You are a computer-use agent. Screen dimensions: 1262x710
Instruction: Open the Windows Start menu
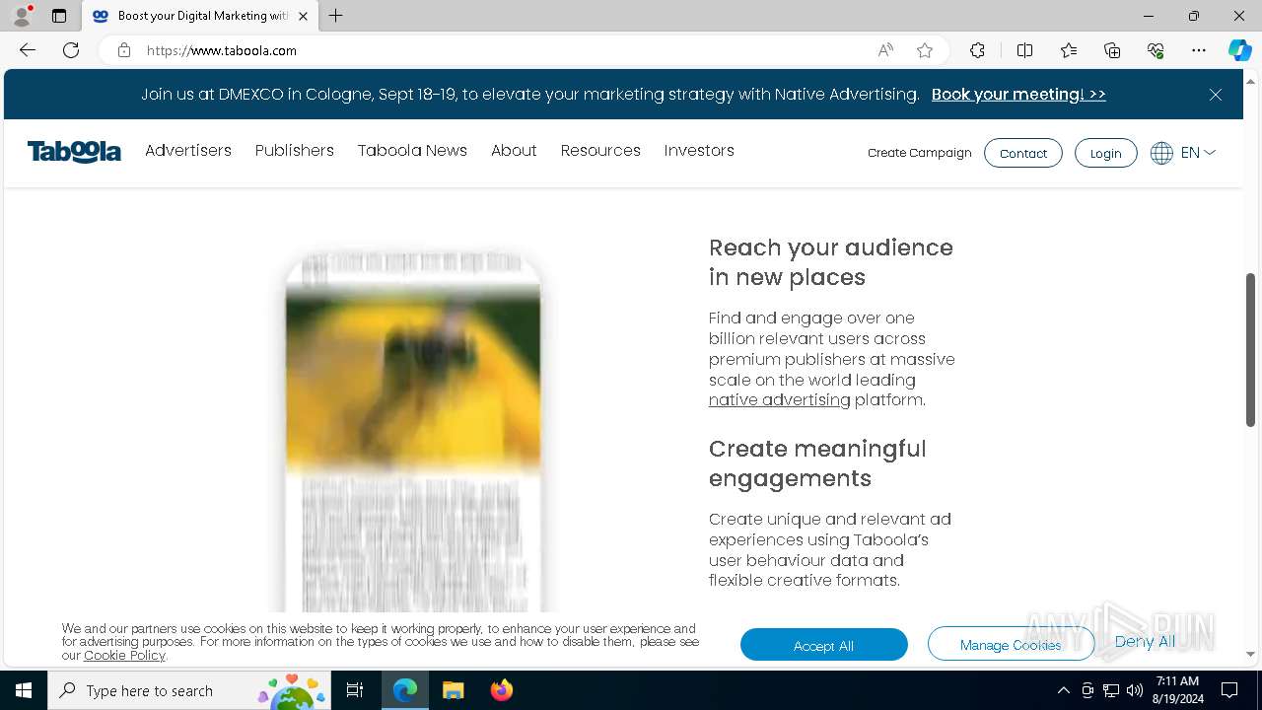(24, 690)
